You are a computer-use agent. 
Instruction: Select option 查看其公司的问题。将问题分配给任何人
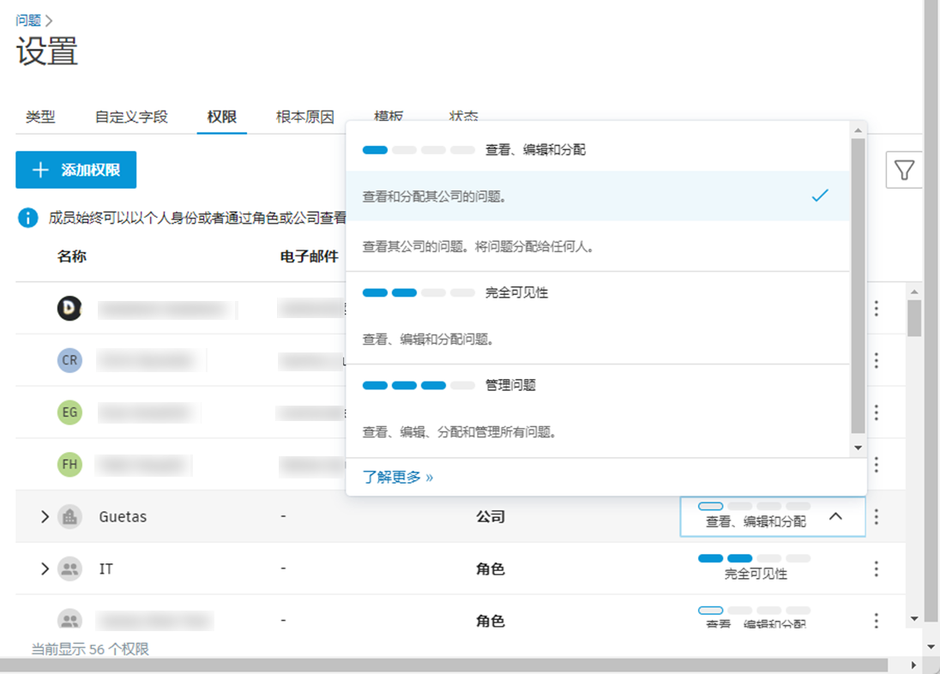pyautogui.click(x=598, y=246)
